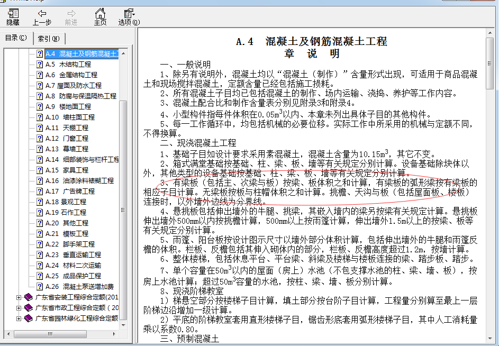Screen dimensions: 499x346
Task: Click the title A.4 混凝土及钢筋混凝土工程
Action: tap(311, 41)
